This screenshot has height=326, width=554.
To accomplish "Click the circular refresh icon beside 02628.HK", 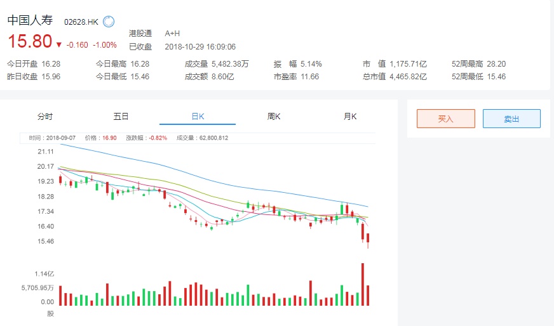I will [x=109, y=22].
